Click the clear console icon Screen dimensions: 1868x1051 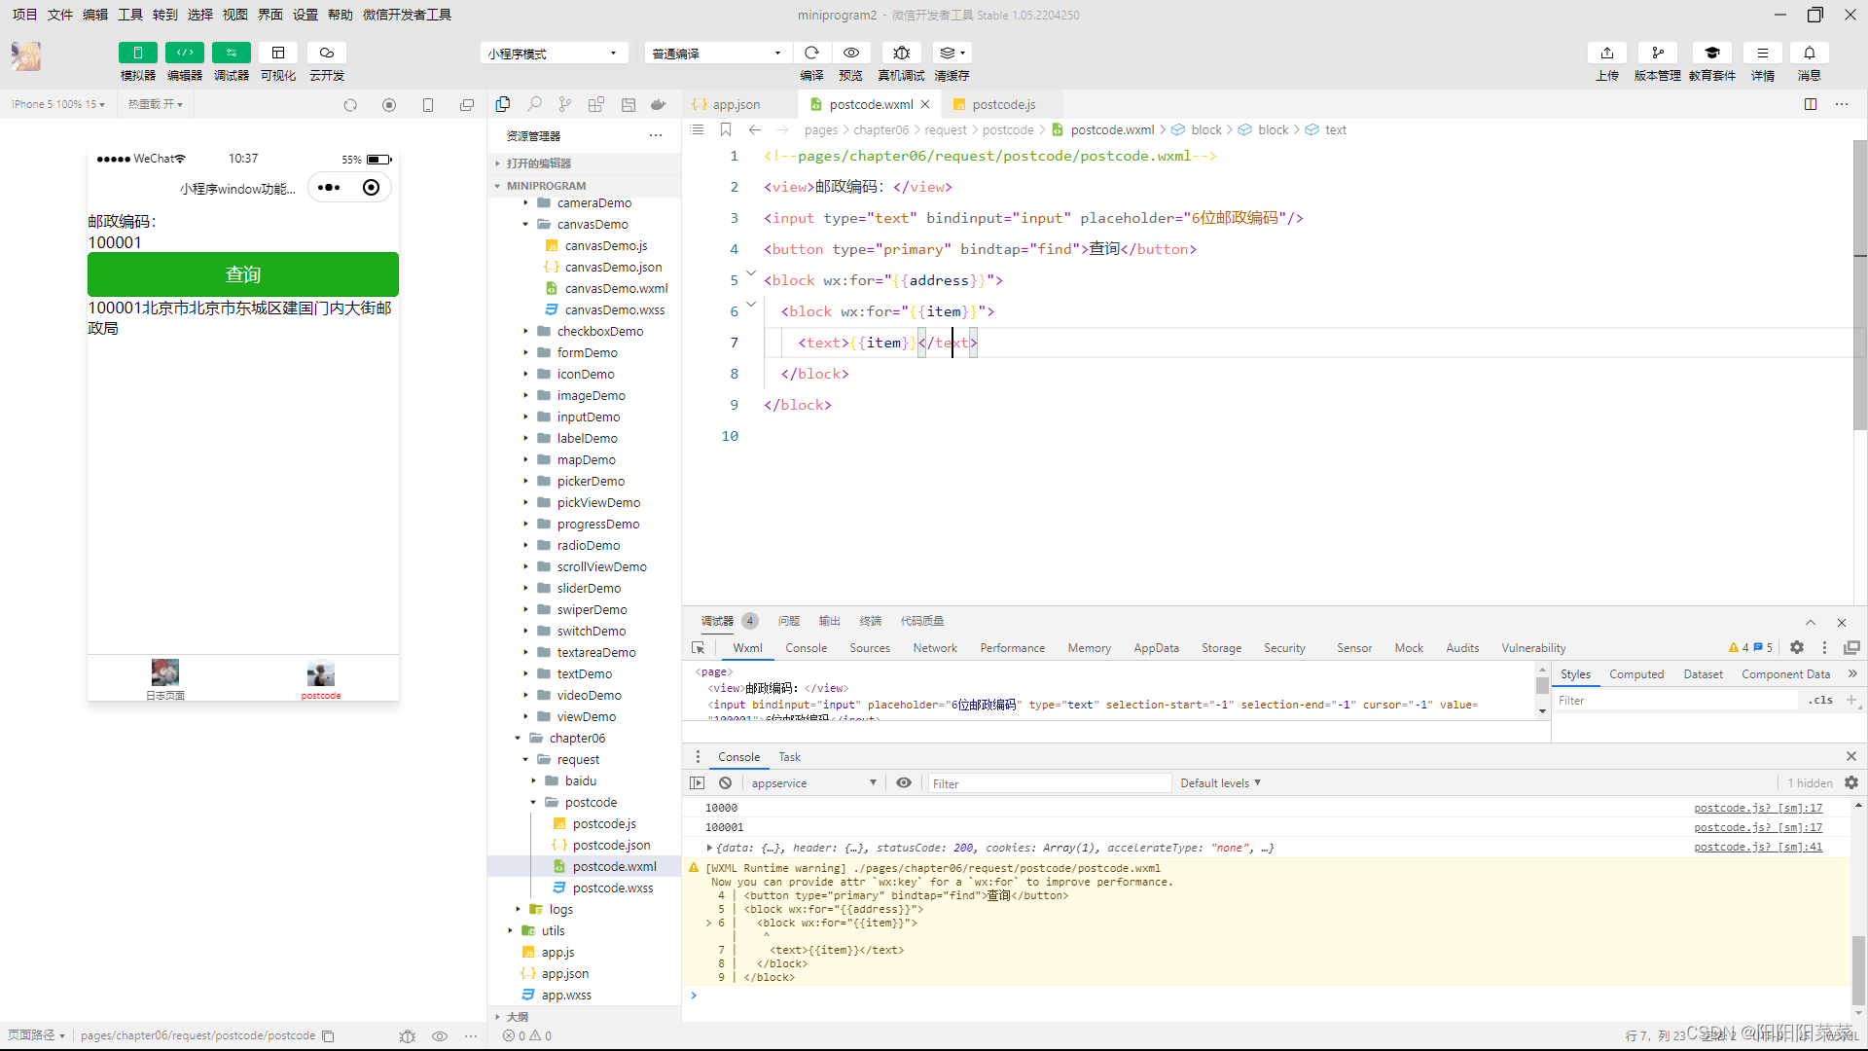(725, 783)
